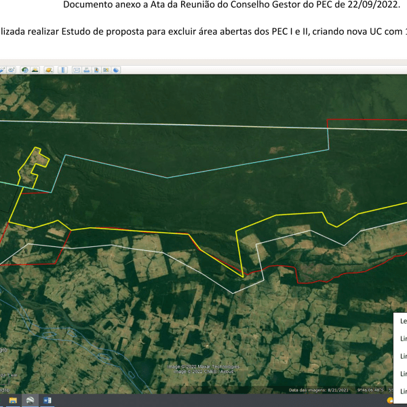This screenshot has width=407, height=407.
Task: Open the historical imagery clock tool
Action: click(24, 69)
